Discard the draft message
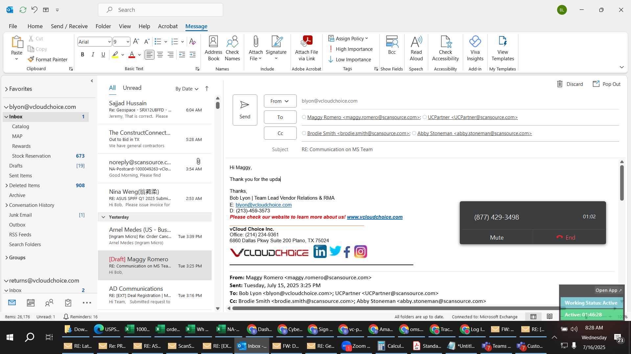The width and height of the screenshot is (631, 354). (x=570, y=84)
